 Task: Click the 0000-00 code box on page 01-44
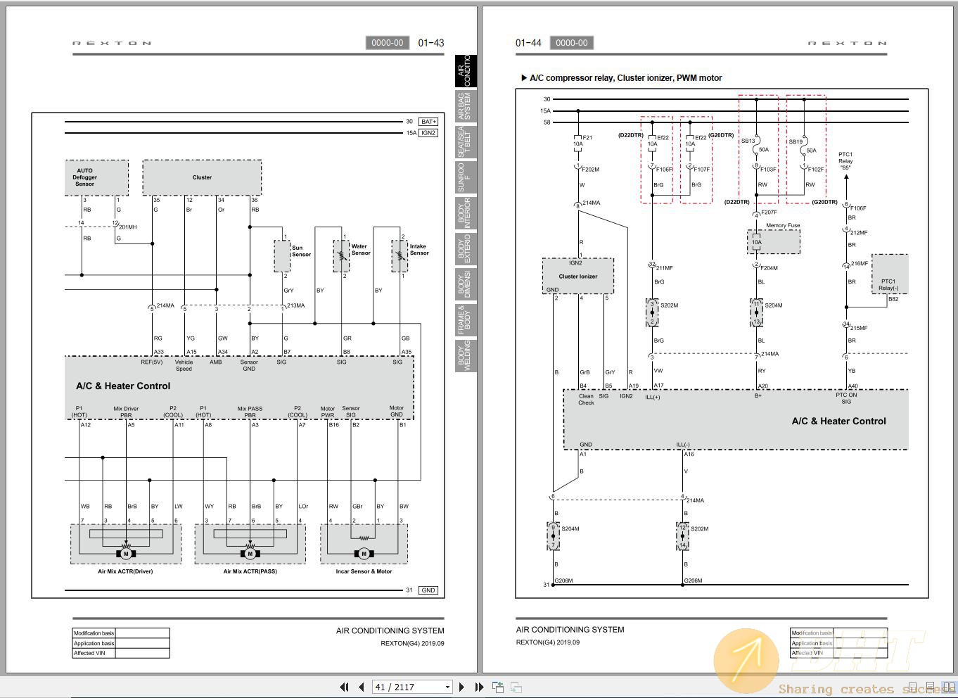pyautogui.click(x=572, y=43)
